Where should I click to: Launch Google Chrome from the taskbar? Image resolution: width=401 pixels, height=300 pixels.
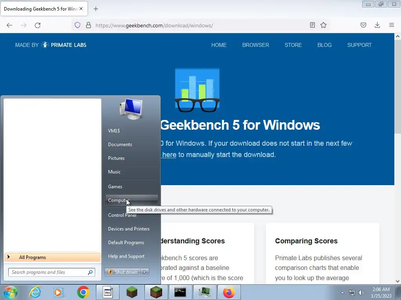[83, 292]
